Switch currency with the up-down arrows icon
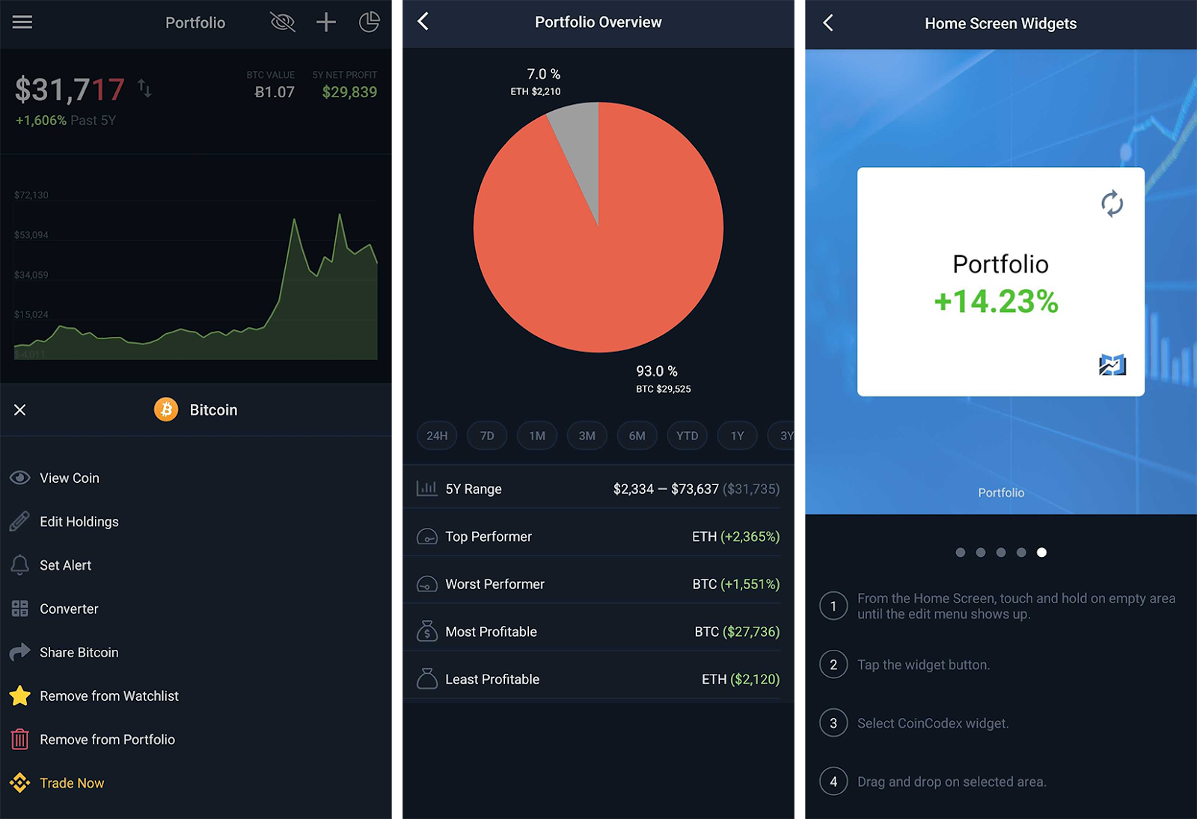Viewport: 1197px width, 819px height. click(x=144, y=89)
